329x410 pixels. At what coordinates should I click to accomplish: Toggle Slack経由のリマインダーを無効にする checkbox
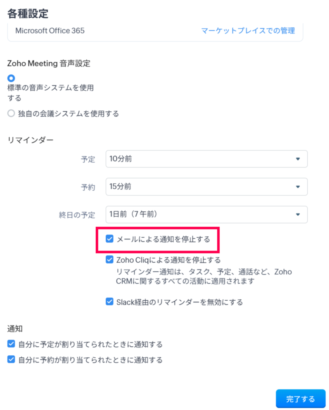pos(109,302)
